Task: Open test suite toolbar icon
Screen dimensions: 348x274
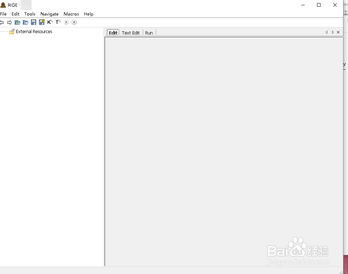Action: pyautogui.click(x=18, y=22)
